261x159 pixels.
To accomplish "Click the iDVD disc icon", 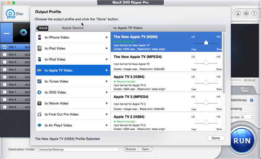I will [39, 92].
